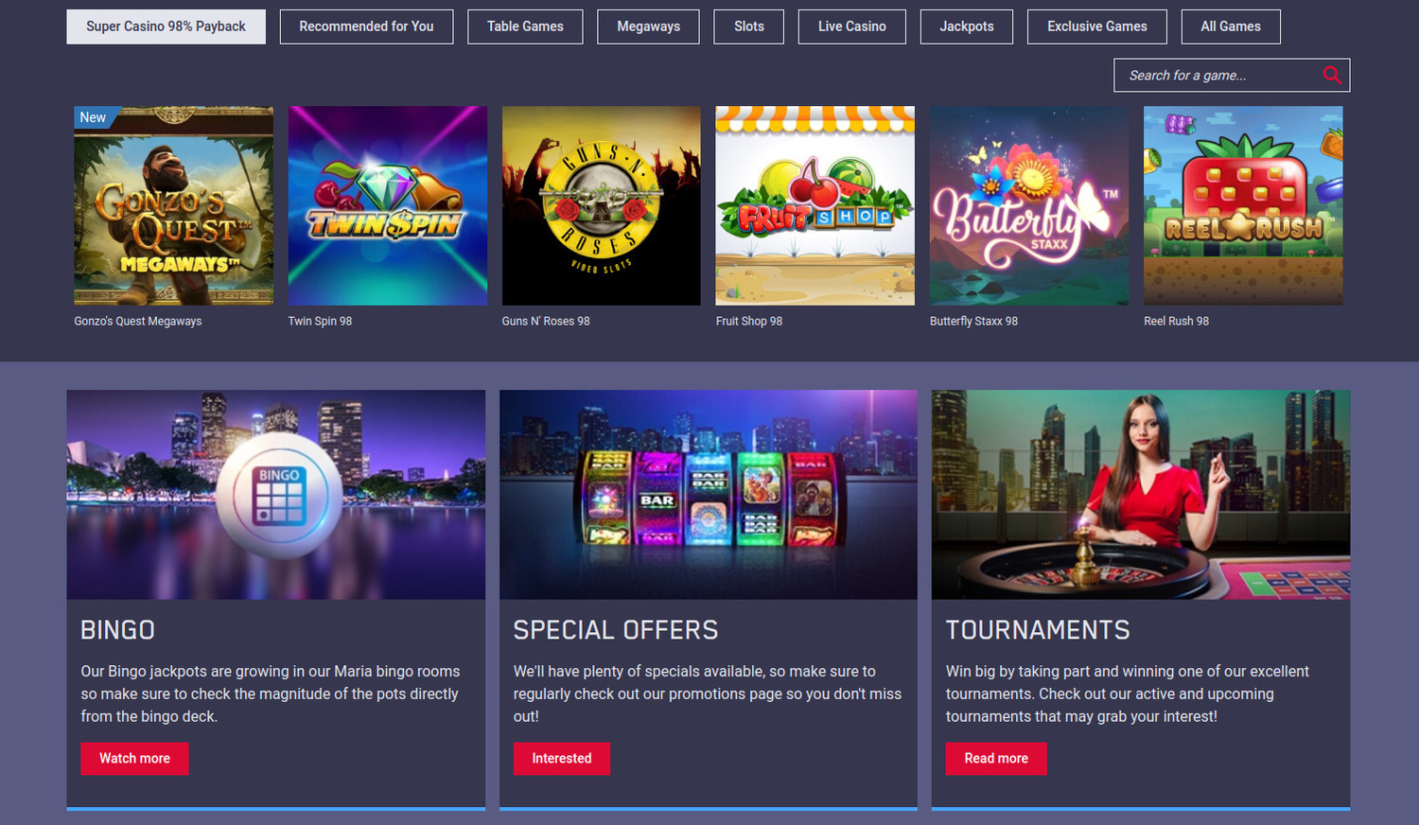Select the Fruit Shop 98 game image
Image resolution: width=1419 pixels, height=825 pixels.
815,205
